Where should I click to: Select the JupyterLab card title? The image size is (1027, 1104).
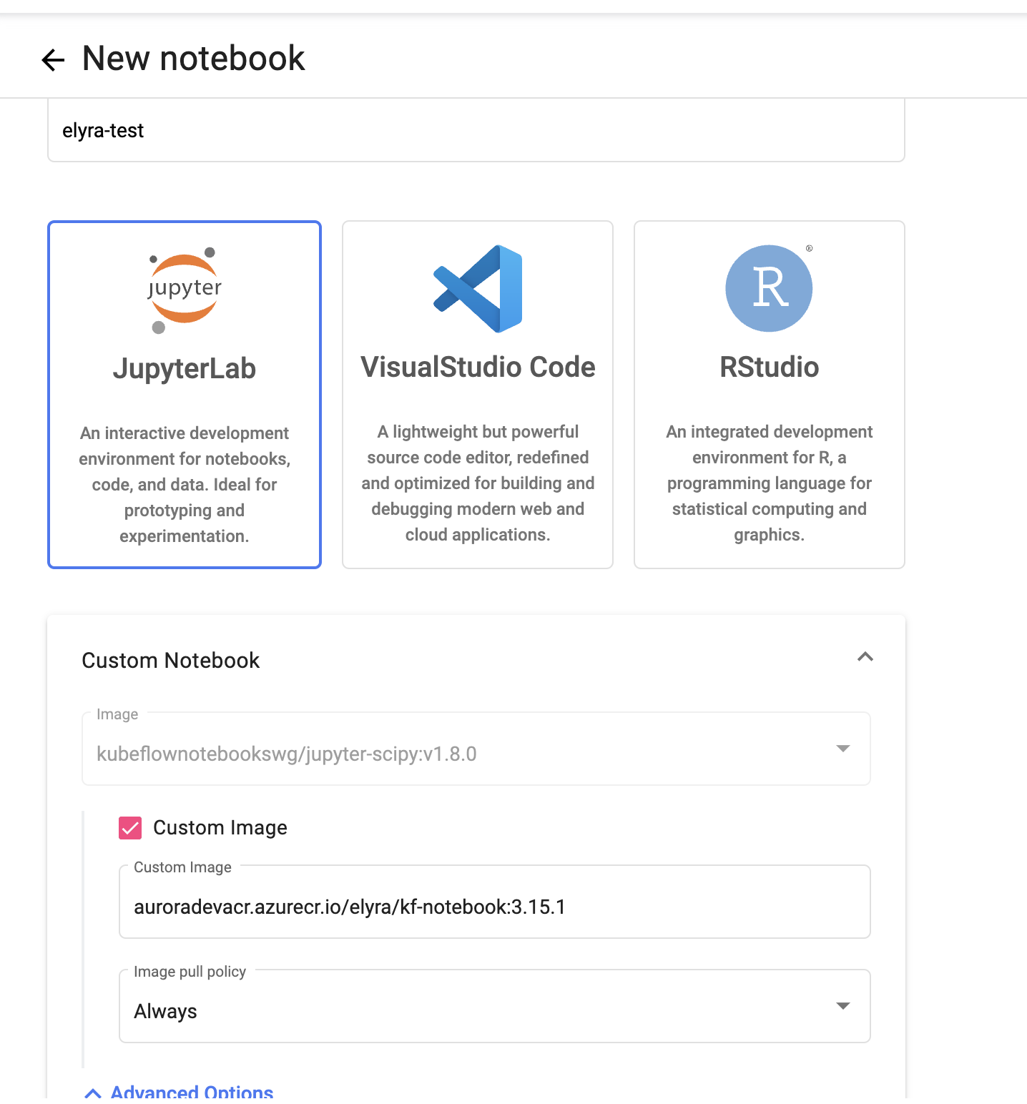click(x=185, y=369)
